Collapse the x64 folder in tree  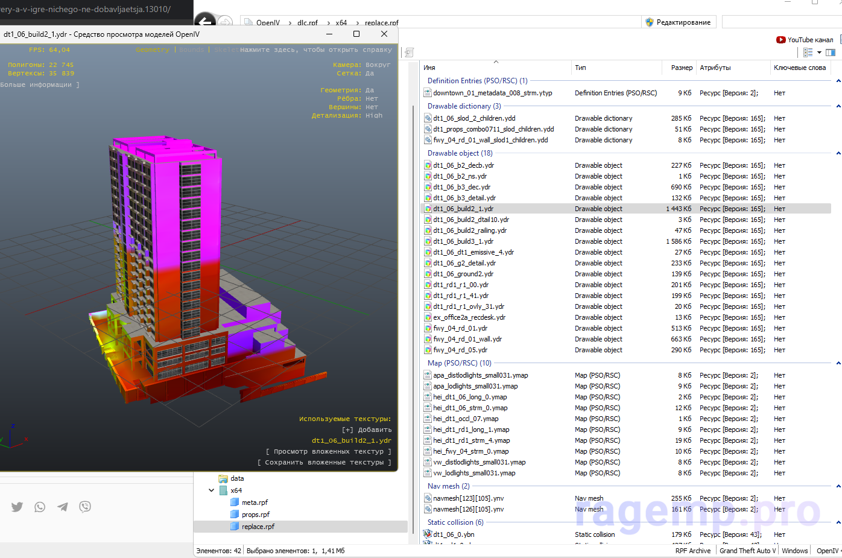coord(211,490)
